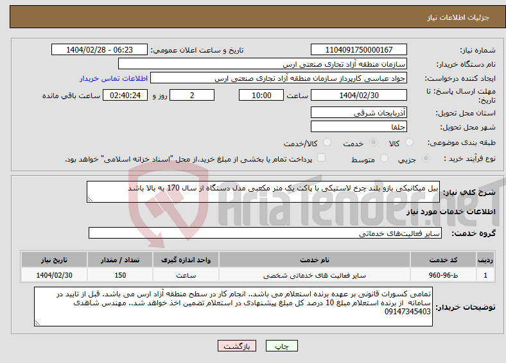The image size is (506, 363).
Task: Select the کالا/خدمت radio button
Action: (327, 142)
